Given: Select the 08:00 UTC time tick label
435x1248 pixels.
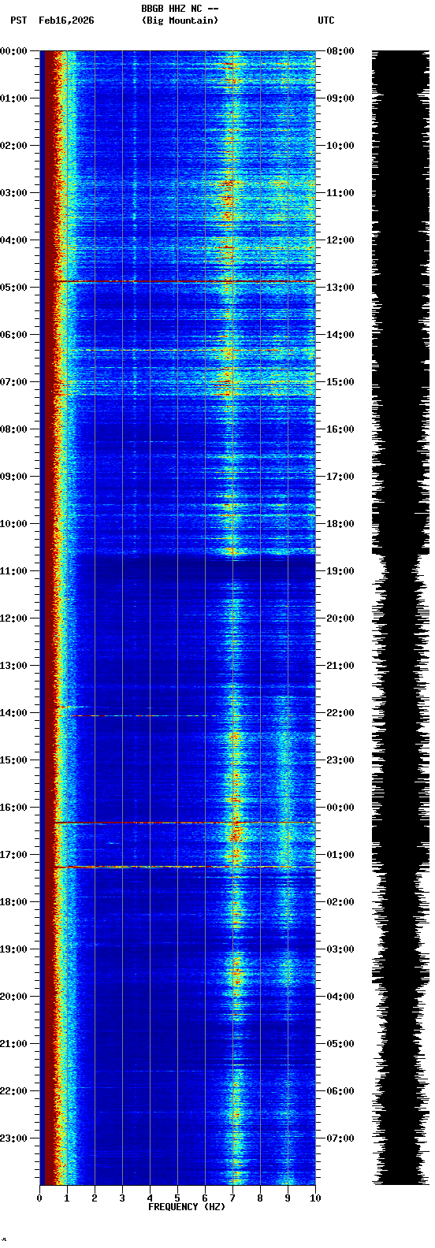Looking at the screenshot, I should 340,51.
